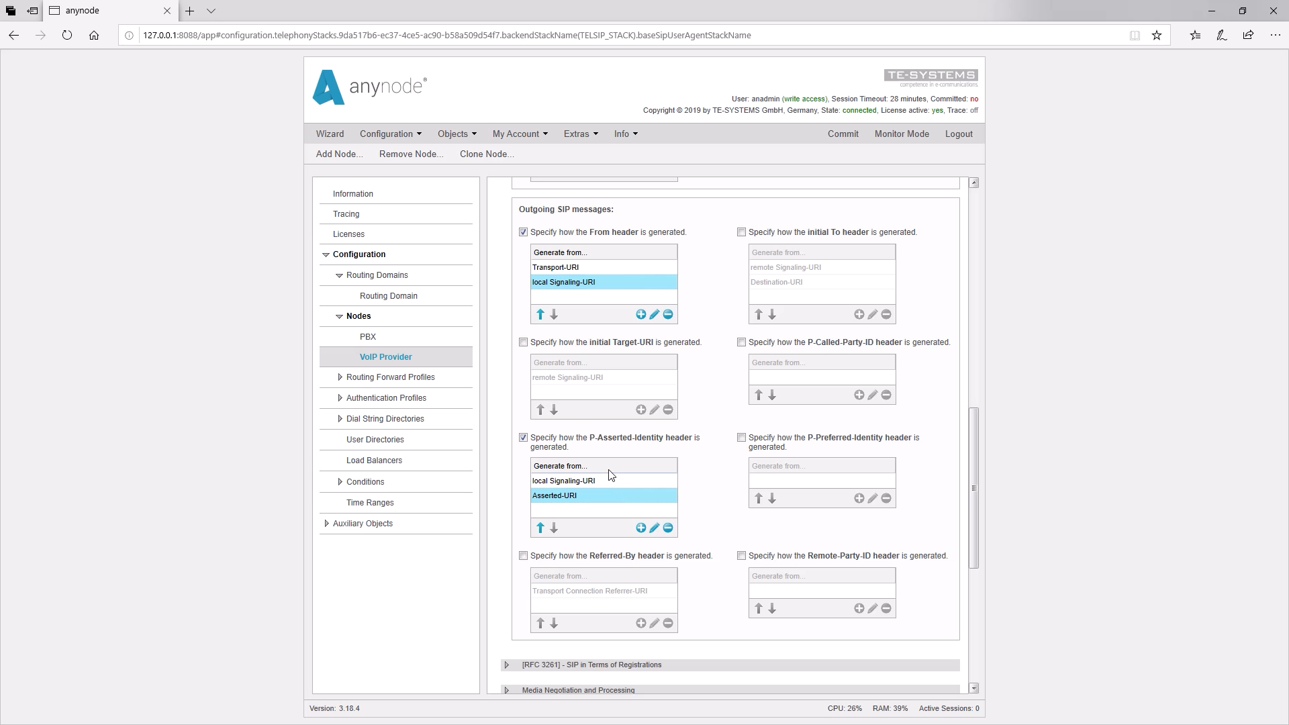Open browser share icon
1289x725 pixels.
[1248, 35]
